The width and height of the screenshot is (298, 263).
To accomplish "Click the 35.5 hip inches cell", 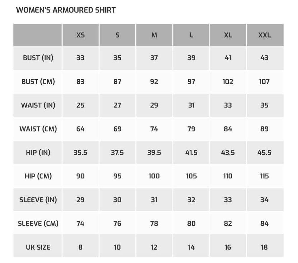I will [x=80, y=152].
